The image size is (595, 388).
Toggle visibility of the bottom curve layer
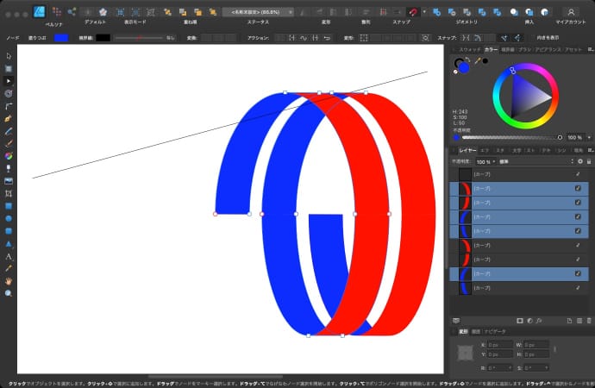[579, 288]
